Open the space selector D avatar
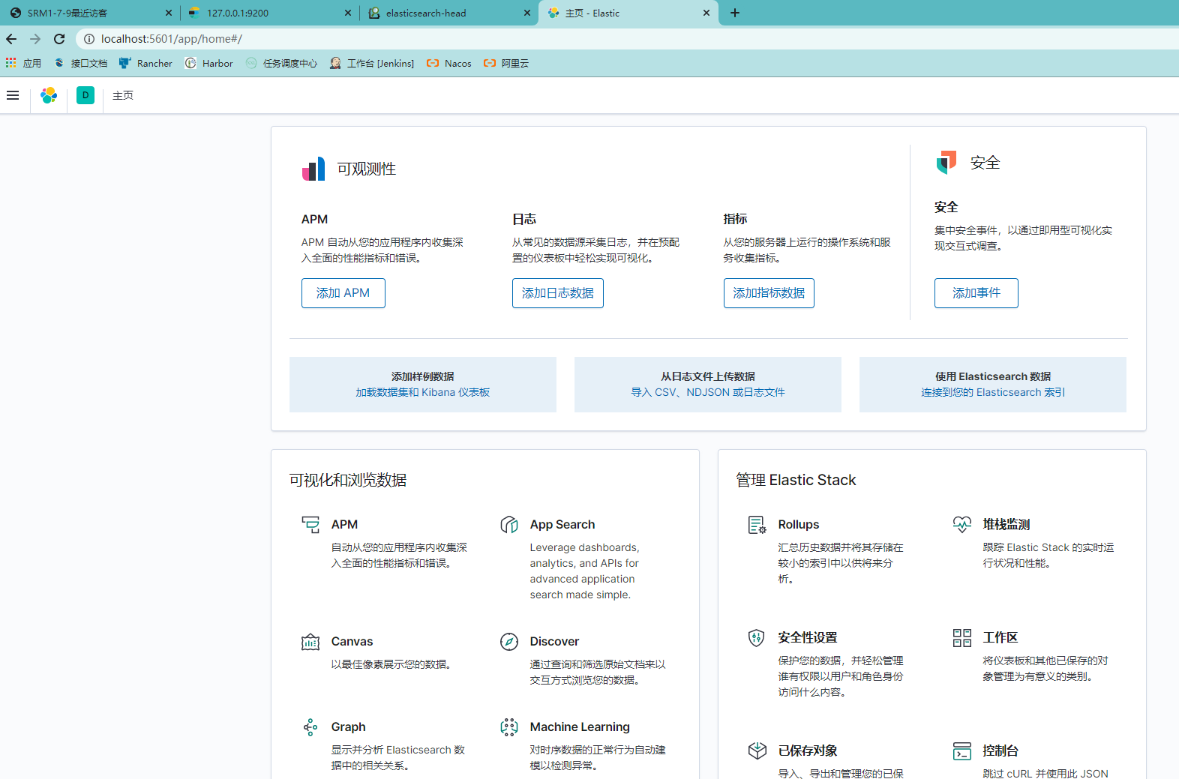Screen dimensions: 1179x779 pos(85,95)
